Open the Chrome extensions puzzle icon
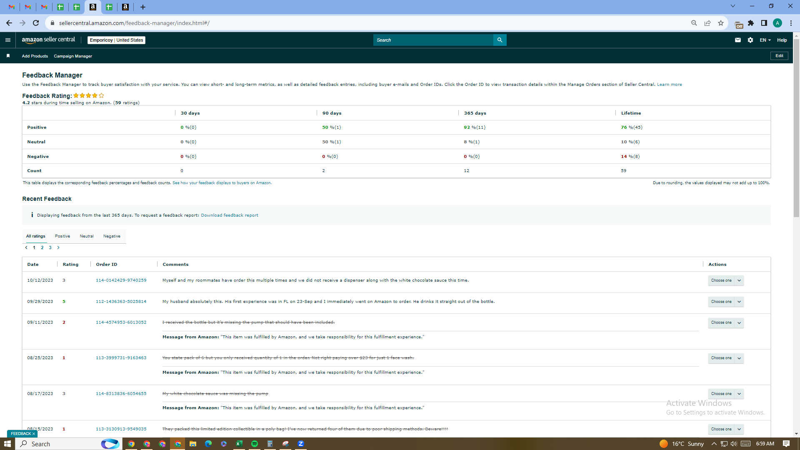This screenshot has width=800, height=450. (x=751, y=23)
